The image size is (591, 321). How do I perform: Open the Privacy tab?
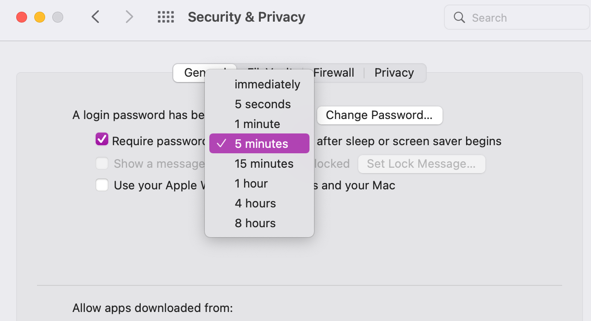(394, 73)
